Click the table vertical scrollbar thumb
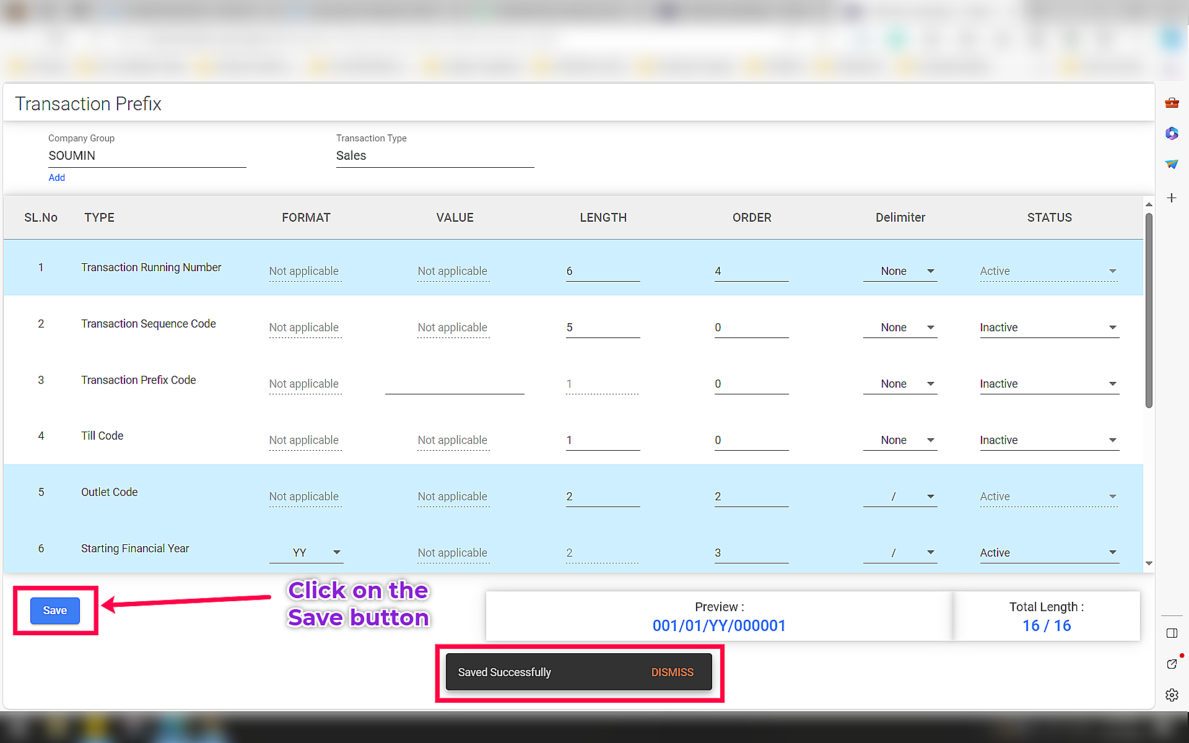1189x743 pixels. [1149, 310]
